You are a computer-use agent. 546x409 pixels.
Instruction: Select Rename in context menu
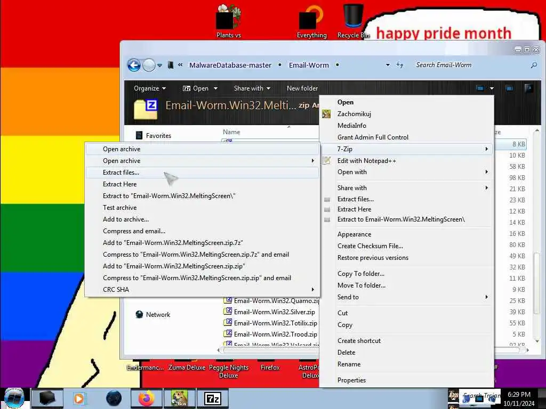click(406, 364)
